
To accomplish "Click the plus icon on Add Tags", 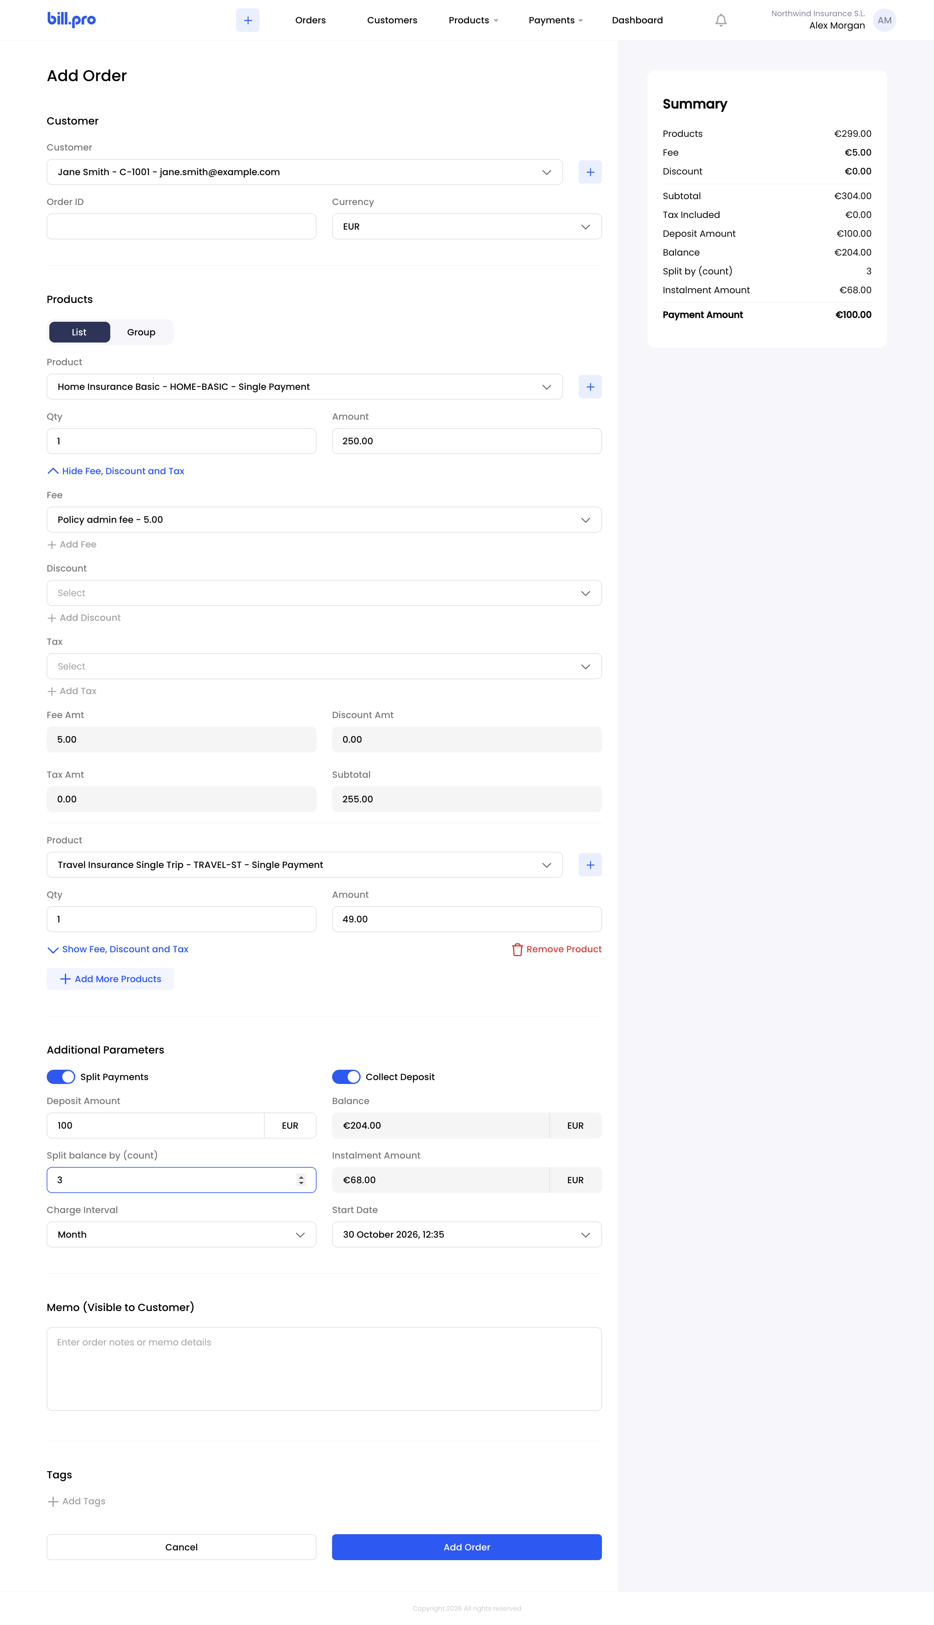I will pos(53,1501).
